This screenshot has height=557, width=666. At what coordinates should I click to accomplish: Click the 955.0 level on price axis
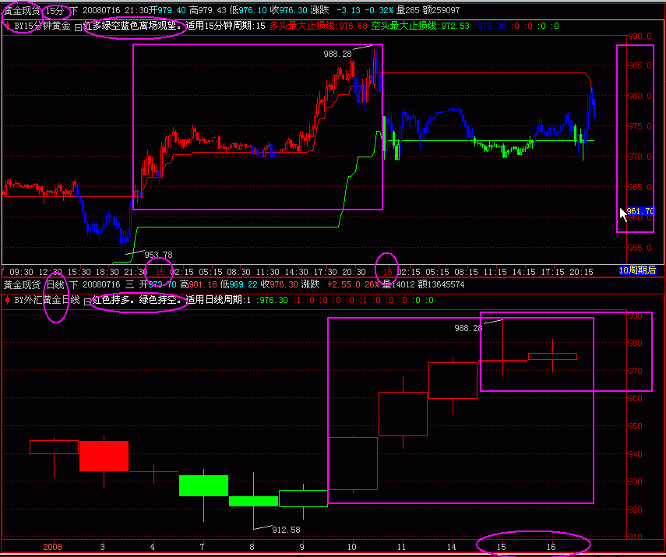coord(640,248)
